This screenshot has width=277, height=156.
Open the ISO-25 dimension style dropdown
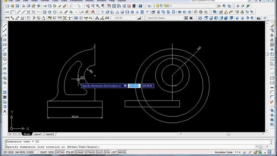pyautogui.click(x=135, y=18)
